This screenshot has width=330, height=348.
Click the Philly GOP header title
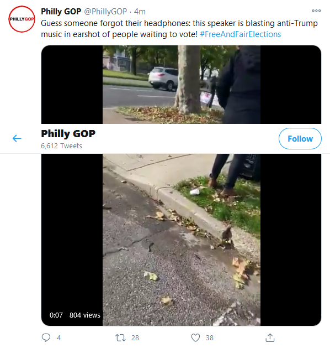pos(68,133)
